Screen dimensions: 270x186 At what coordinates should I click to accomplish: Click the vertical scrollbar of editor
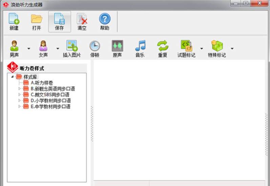coord(266,134)
